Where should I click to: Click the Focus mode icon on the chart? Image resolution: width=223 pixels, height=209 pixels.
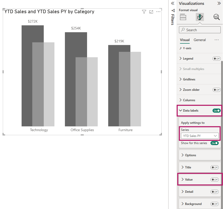click(151, 12)
